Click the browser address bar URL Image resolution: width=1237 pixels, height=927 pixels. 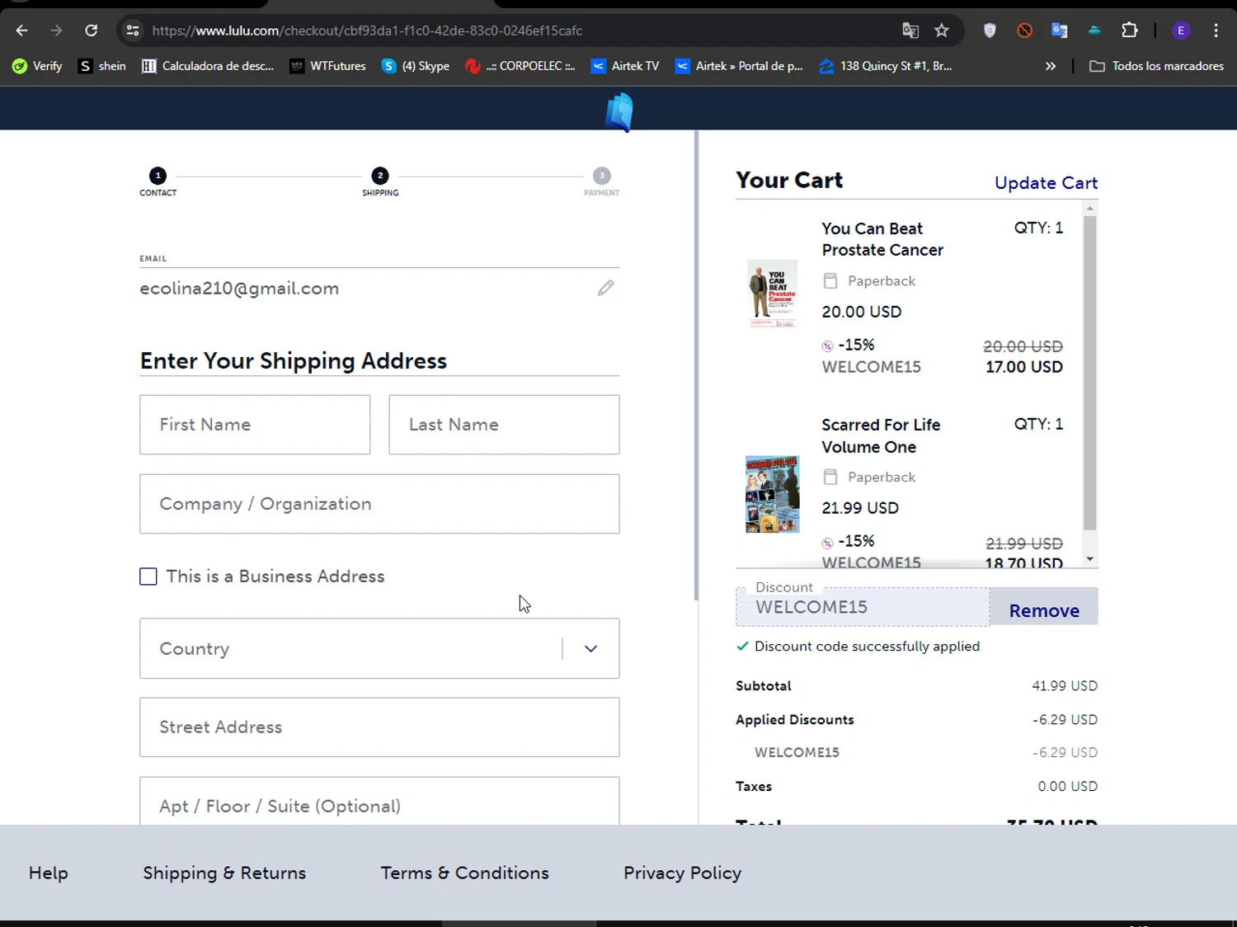point(367,31)
